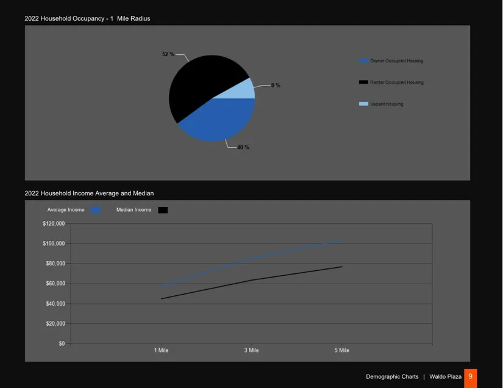Click the 3 Mile x-axis label
Viewport: 503px width, 388px height.
click(x=251, y=351)
